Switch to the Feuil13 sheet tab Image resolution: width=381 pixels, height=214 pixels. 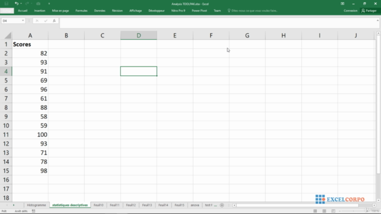click(x=147, y=205)
